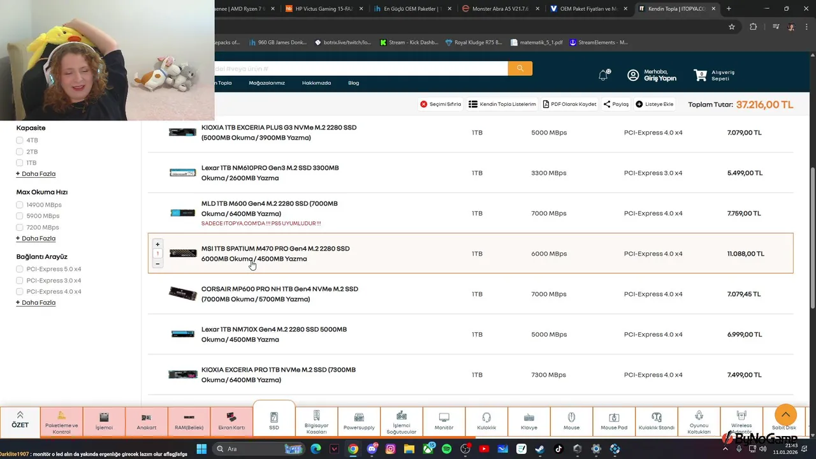816x459 pixels.
Task: Click PDF Olarak Kaydet
Action: click(x=570, y=104)
